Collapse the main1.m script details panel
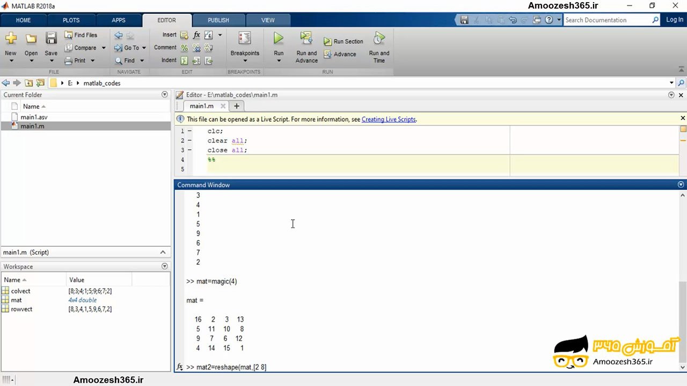Viewport: 687px width, 386px height. tap(163, 252)
